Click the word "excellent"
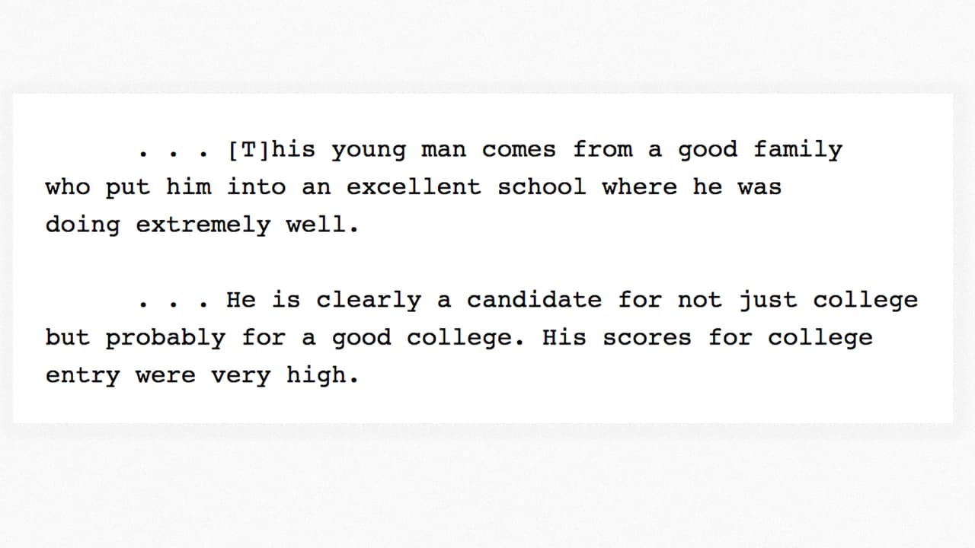 (x=414, y=187)
